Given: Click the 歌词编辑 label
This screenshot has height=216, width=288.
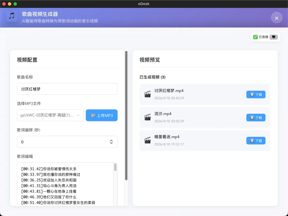Looking at the screenshot, I should click(25, 157).
